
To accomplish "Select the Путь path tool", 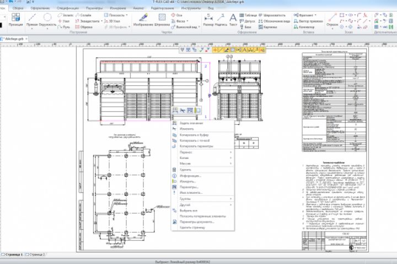I will point(64,27).
